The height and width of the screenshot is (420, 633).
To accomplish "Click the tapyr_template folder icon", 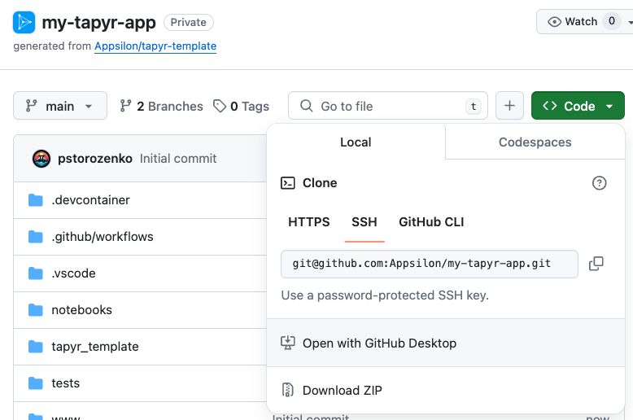I will (x=36, y=347).
